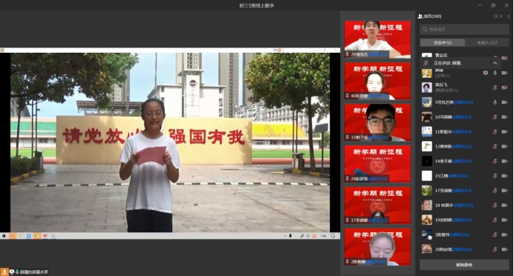The width and height of the screenshot is (514, 276).
Task: Click the camera icon in member 18's row
Action: click(x=504, y=206)
